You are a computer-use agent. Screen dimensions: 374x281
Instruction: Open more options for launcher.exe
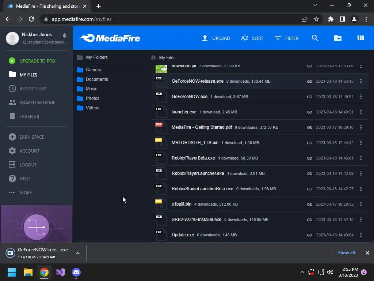click(x=361, y=112)
